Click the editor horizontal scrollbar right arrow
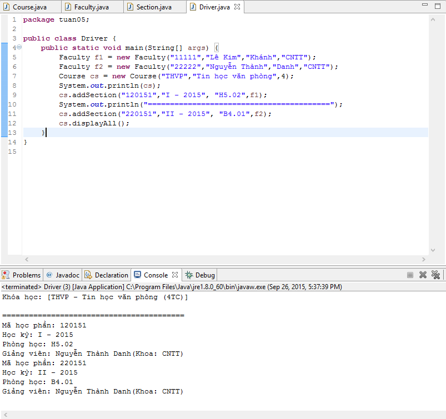This screenshot has width=446, height=419. pos(424,259)
